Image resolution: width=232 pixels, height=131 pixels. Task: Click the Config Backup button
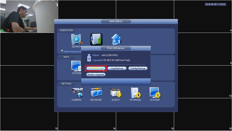point(138,68)
